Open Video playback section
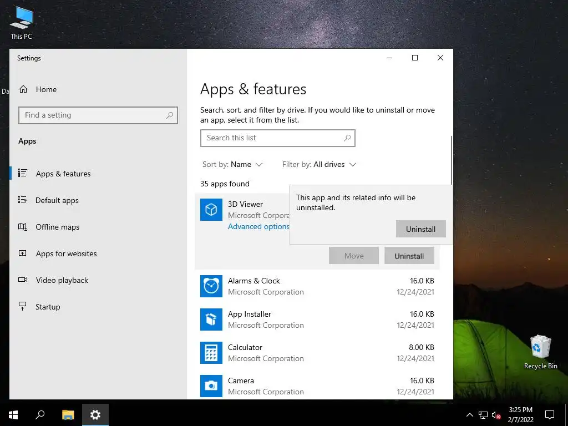The image size is (568, 426). [x=62, y=280]
